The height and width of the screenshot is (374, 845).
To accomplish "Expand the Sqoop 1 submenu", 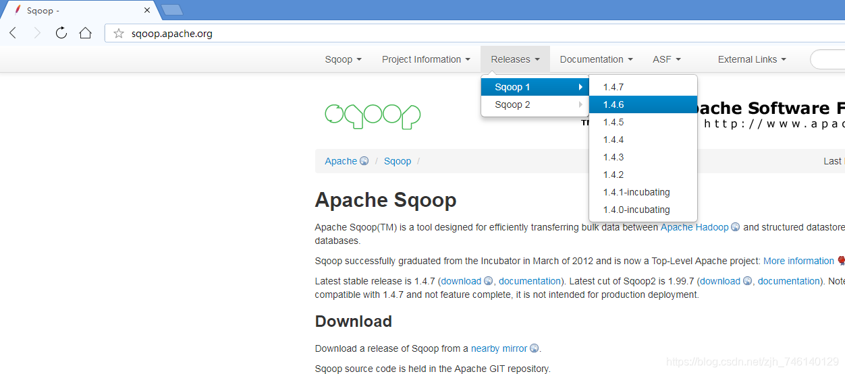I will click(535, 87).
